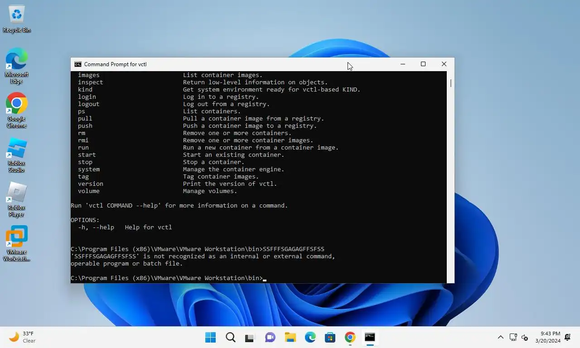Screen dimensions: 580x348
Task: Close the Command Prompt for vctl window
Action: click(444, 64)
